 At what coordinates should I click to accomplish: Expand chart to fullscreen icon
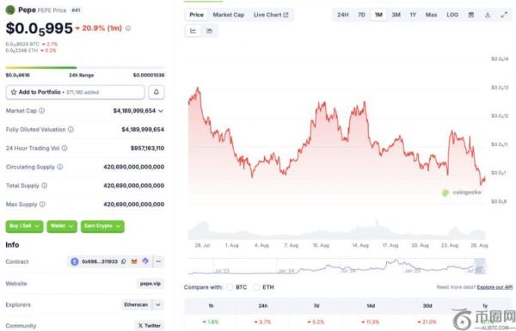(x=504, y=15)
